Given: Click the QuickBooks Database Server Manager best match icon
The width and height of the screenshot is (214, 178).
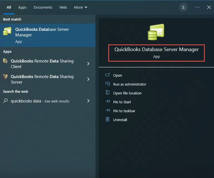Looking at the screenshot, I should 7,31.
